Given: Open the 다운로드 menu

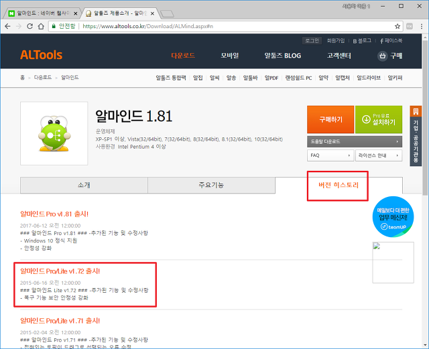Looking at the screenshot, I should [183, 56].
